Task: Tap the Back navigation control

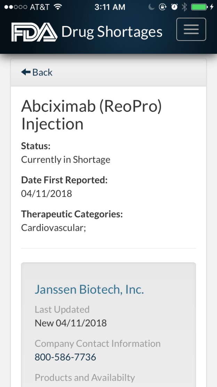Action: pos(37,72)
